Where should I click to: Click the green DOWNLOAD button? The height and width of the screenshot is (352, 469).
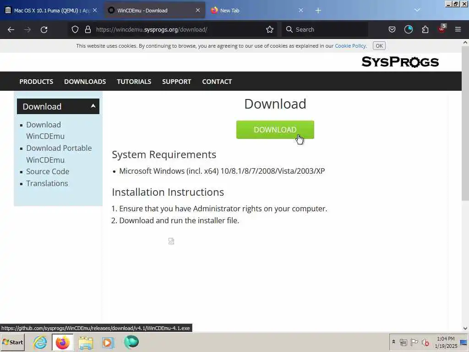pos(275,130)
